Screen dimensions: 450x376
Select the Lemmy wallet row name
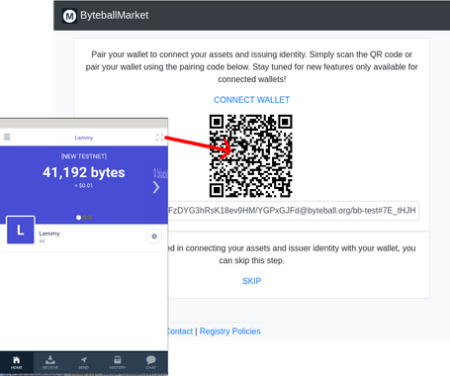49,234
